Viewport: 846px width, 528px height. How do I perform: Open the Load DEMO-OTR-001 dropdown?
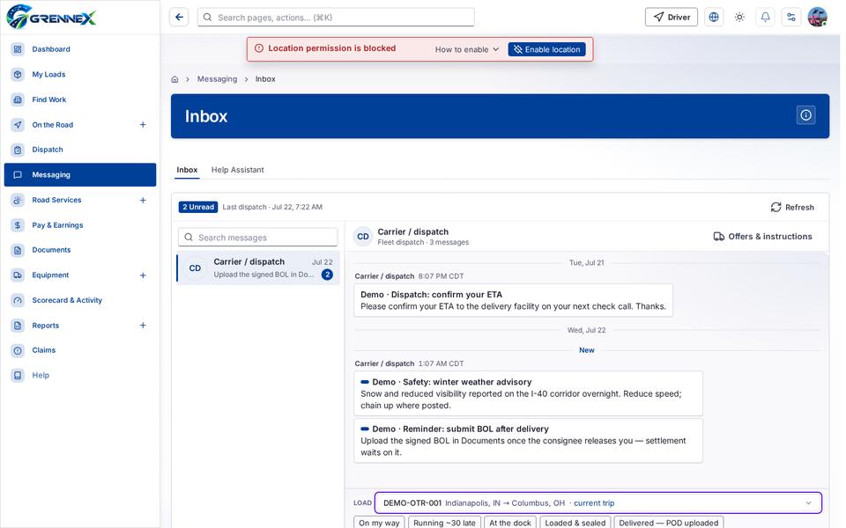(x=597, y=503)
